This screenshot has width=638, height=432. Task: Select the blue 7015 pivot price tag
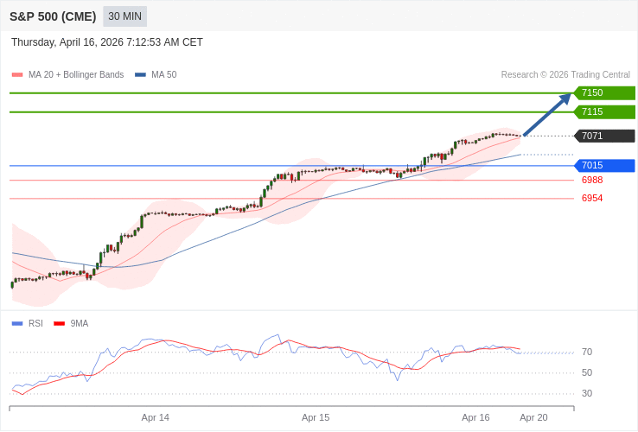pos(604,166)
